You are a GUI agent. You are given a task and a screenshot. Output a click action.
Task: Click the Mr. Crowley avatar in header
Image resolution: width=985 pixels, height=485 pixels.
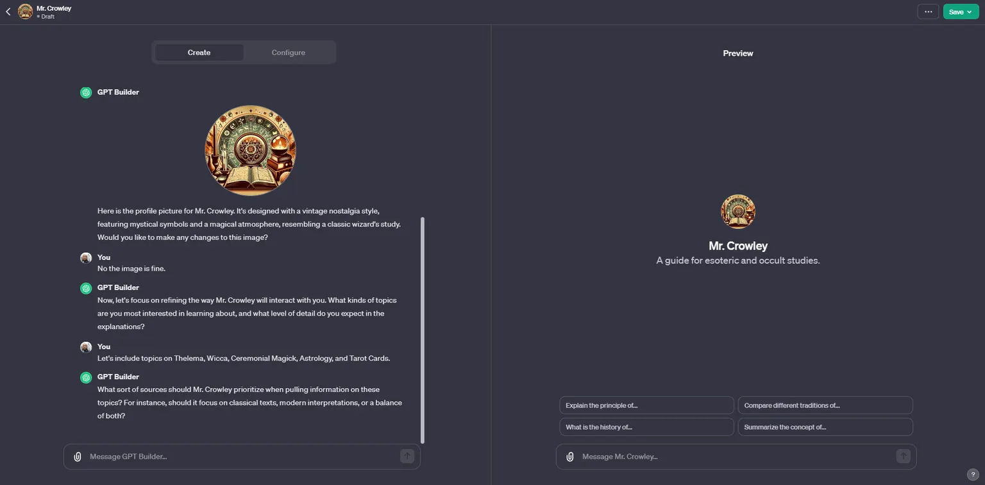26,12
